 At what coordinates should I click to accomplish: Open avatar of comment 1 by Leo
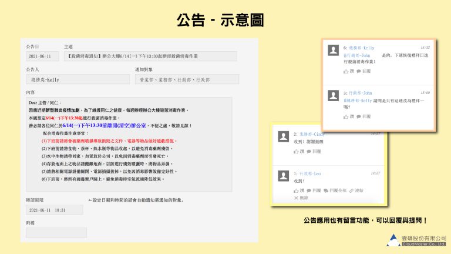[x=283, y=176]
